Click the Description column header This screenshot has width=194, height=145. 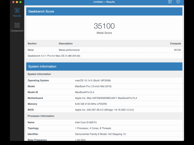tap(66, 43)
